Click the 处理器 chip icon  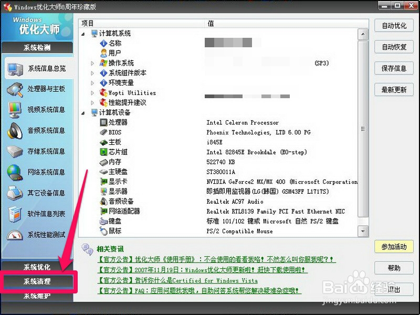click(x=103, y=122)
